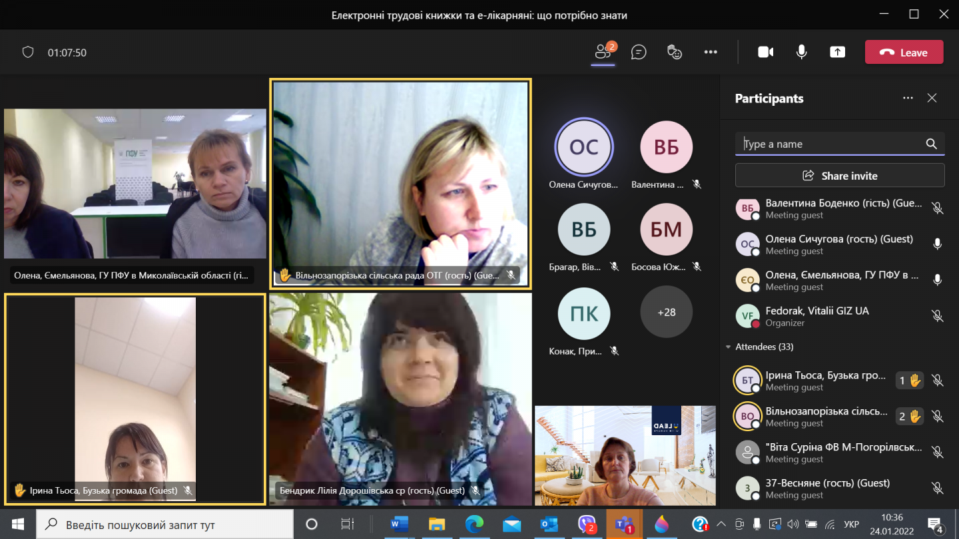This screenshot has width=959, height=539.
Task: Open More actions ellipsis in meeting toolbar
Action: tap(711, 52)
